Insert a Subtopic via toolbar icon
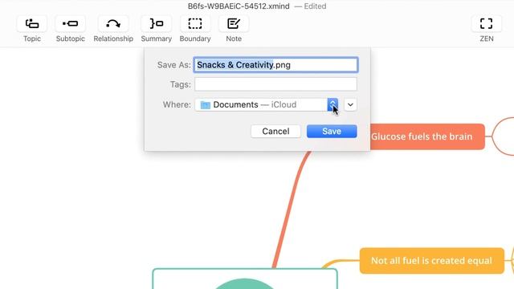 point(70,24)
